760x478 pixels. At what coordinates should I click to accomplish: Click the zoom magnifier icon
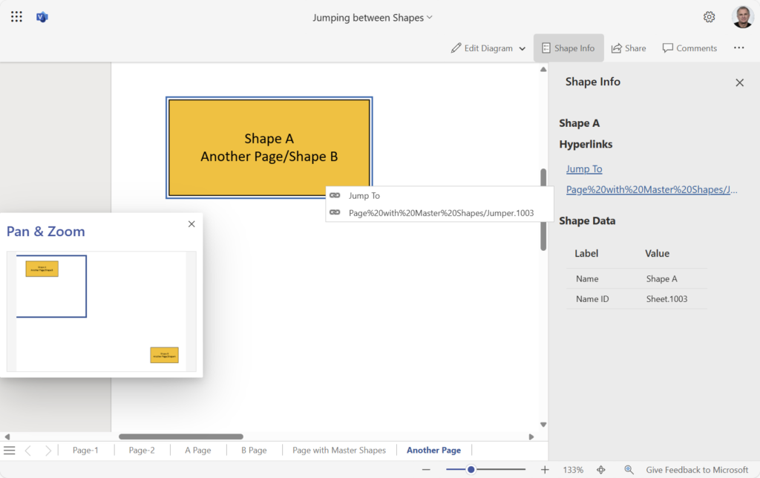629,469
